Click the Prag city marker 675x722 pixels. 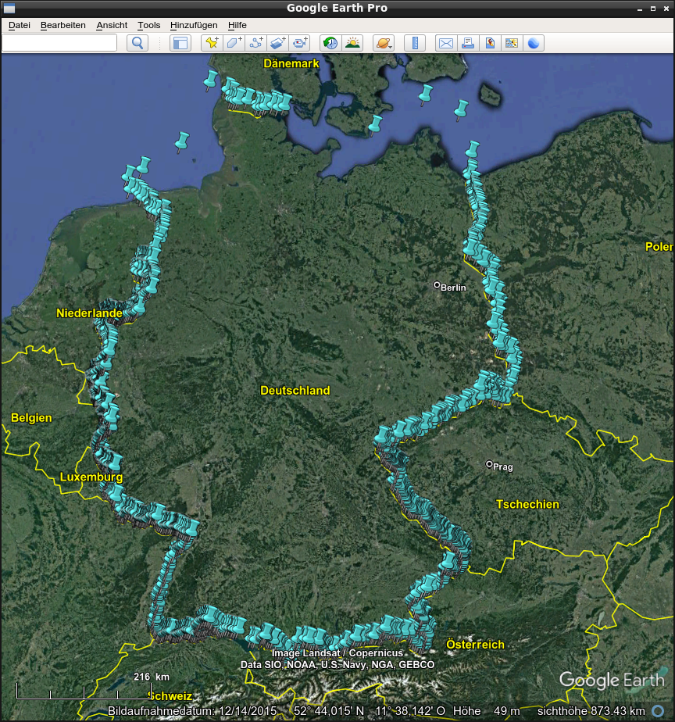pos(489,464)
